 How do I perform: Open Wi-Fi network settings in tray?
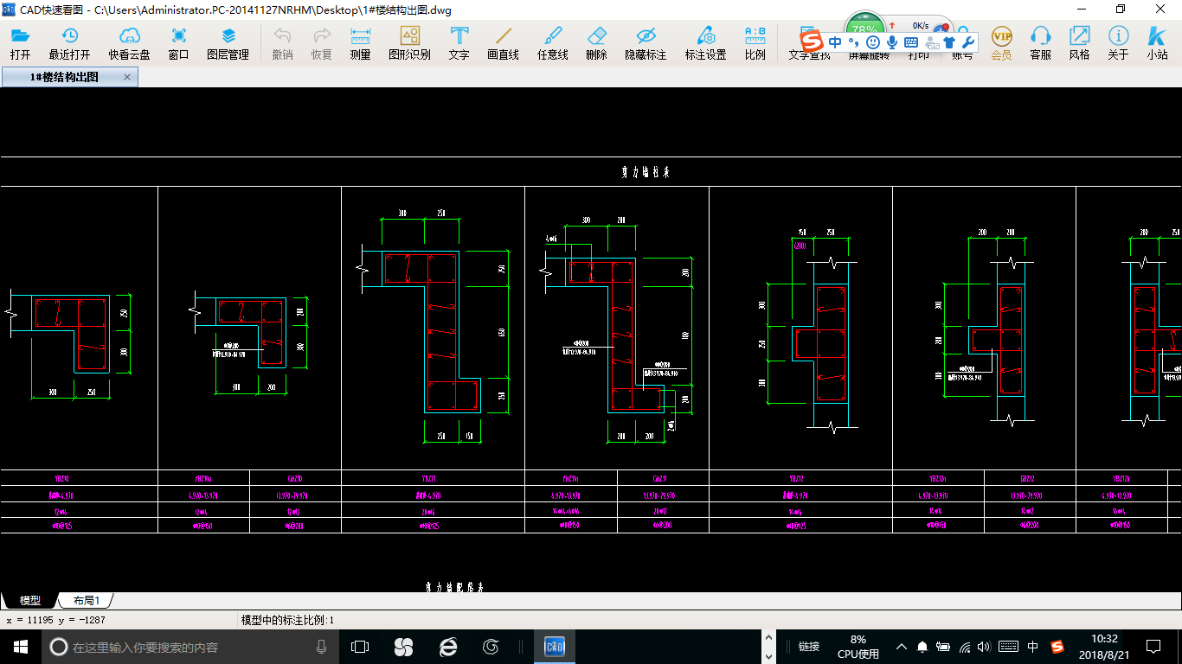(965, 647)
